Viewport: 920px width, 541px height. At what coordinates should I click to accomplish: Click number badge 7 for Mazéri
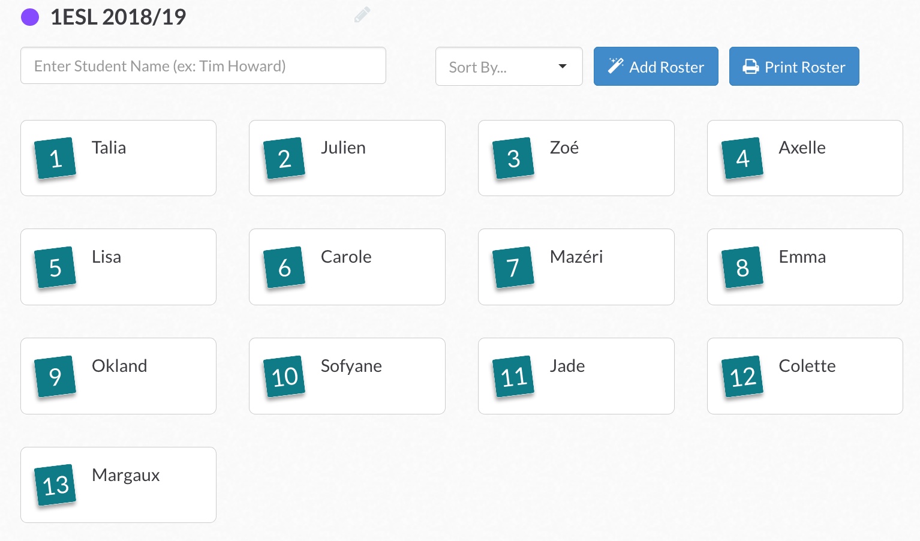(513, 268)
